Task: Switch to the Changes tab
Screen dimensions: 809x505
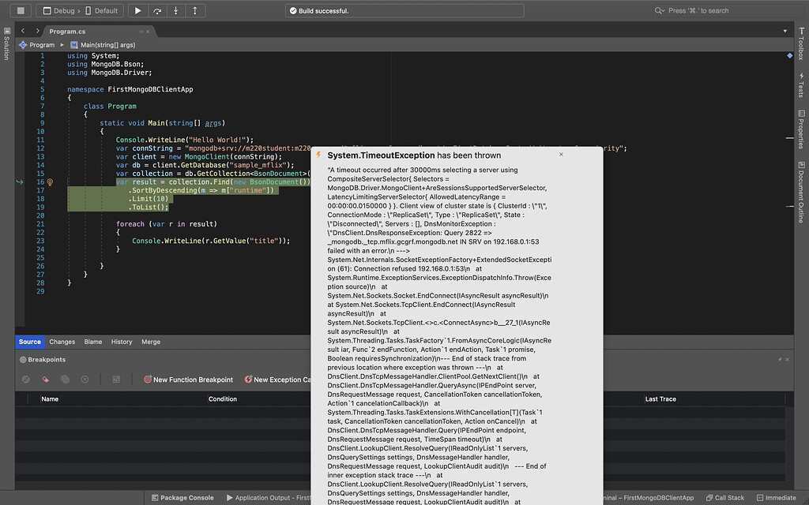Action: click(62, 342)
